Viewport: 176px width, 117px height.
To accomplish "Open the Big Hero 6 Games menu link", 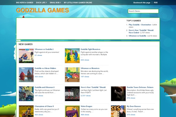I will coord(25,3).
